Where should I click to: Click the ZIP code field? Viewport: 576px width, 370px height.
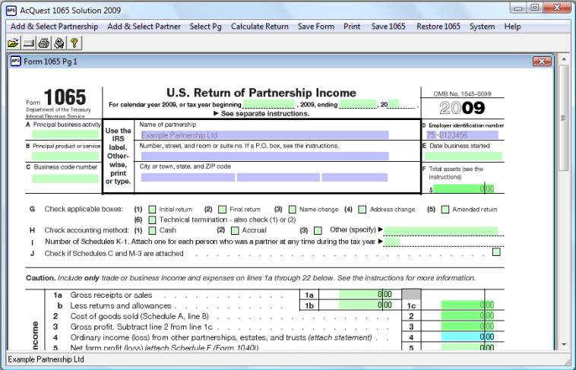click(355, 178)
